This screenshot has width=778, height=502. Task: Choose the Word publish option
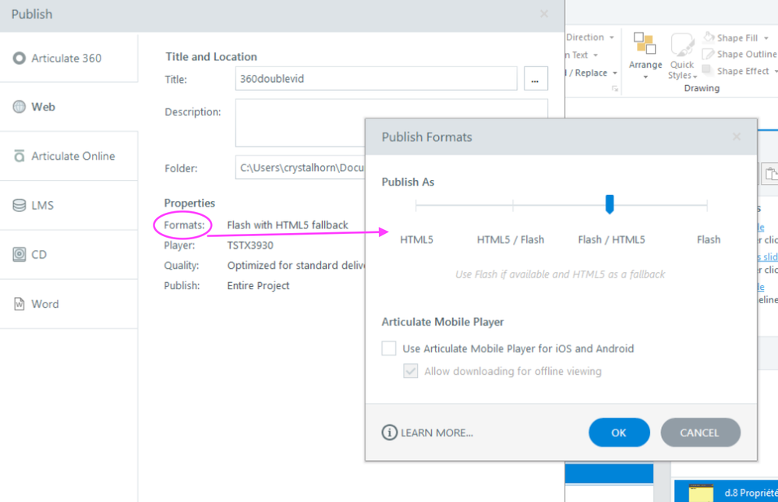(44, 304)
